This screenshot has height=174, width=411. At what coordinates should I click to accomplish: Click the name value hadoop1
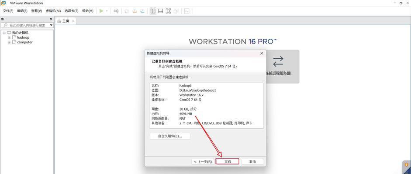[x=187, y=86]
